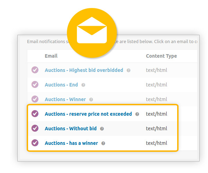Open the Auctions - End email settings
208x173 pixels.
[x=61, y=85]
